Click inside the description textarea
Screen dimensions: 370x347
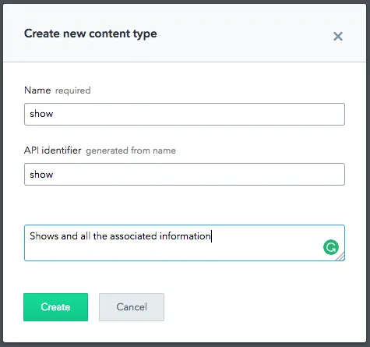pos(185,243)
